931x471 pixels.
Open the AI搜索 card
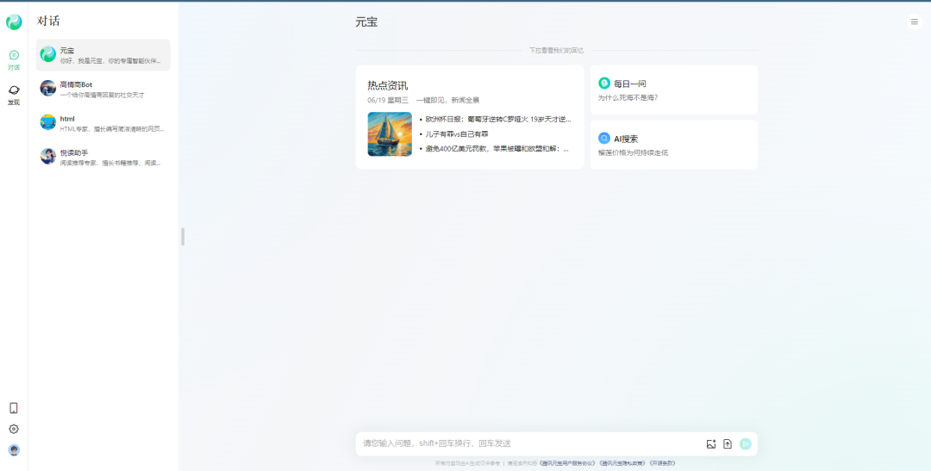click(x=674, y=145)
